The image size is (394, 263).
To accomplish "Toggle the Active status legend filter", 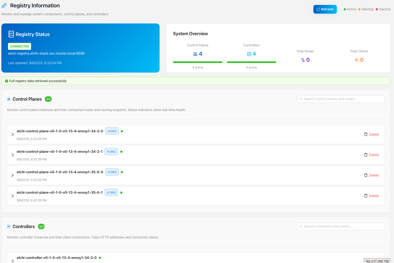I will pos(349,9).
